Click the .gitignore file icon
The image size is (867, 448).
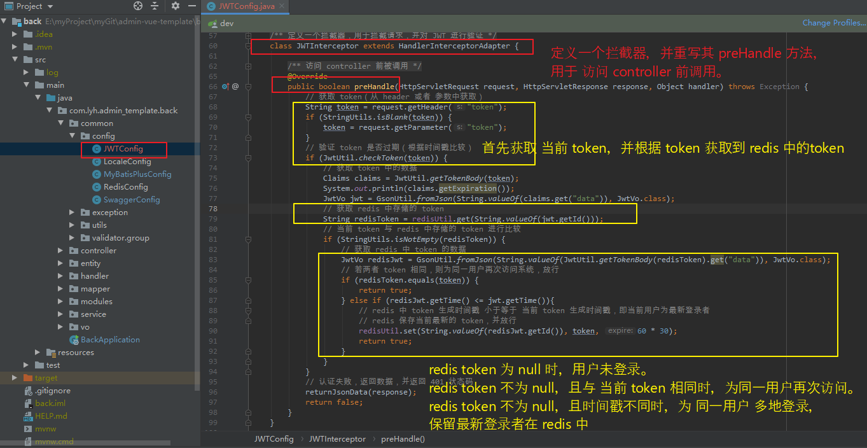click(x=28, y=390)
